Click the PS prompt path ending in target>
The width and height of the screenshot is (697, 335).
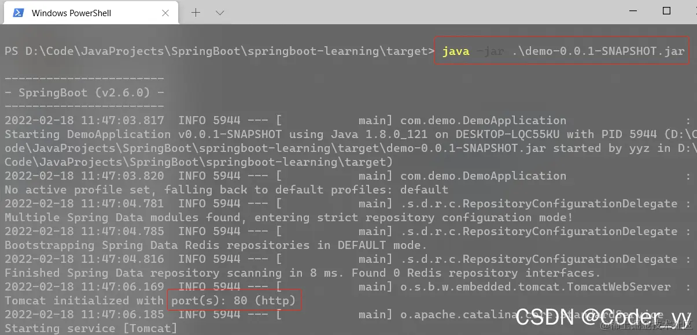219,51
